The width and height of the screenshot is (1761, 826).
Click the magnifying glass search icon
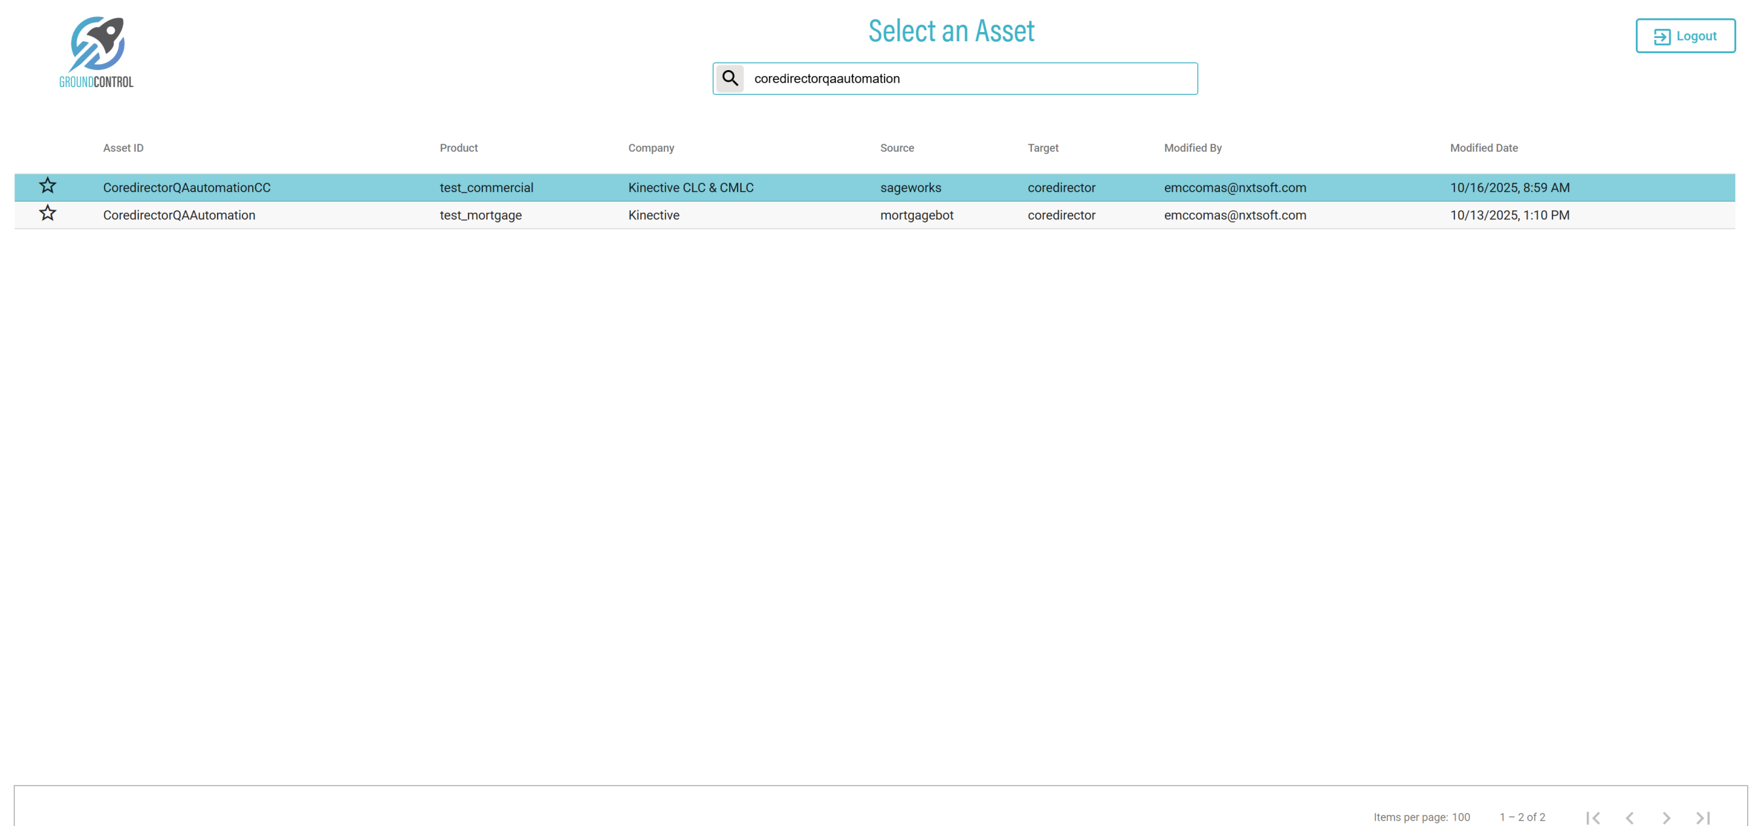[729, 79]
